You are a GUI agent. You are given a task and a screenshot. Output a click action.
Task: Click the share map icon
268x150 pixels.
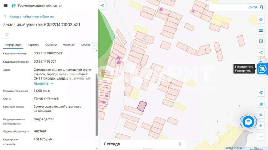tap(261, 52)
